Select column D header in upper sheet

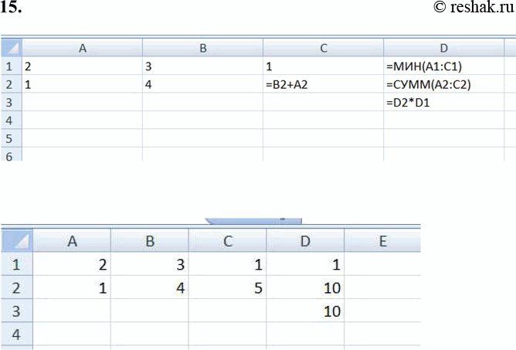[443, 48]
